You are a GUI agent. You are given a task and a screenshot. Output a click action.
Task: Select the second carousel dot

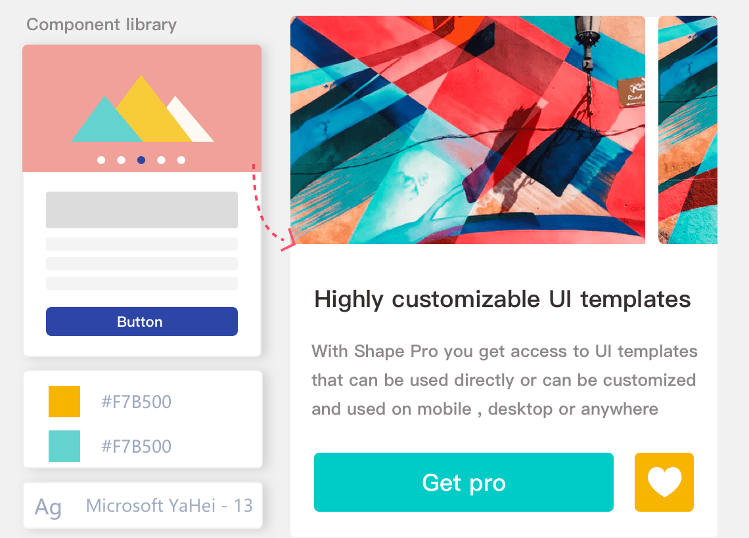tap(121, 160)
